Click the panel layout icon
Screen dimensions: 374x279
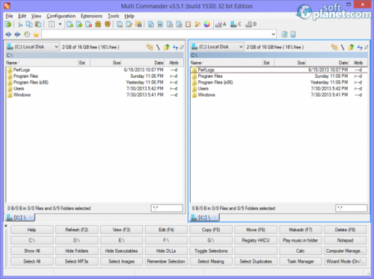pyautogui.click(x=52, y=25)
